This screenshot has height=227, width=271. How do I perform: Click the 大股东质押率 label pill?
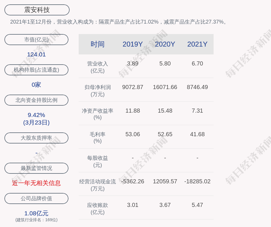pyautogui.click(x=36, y=138)
